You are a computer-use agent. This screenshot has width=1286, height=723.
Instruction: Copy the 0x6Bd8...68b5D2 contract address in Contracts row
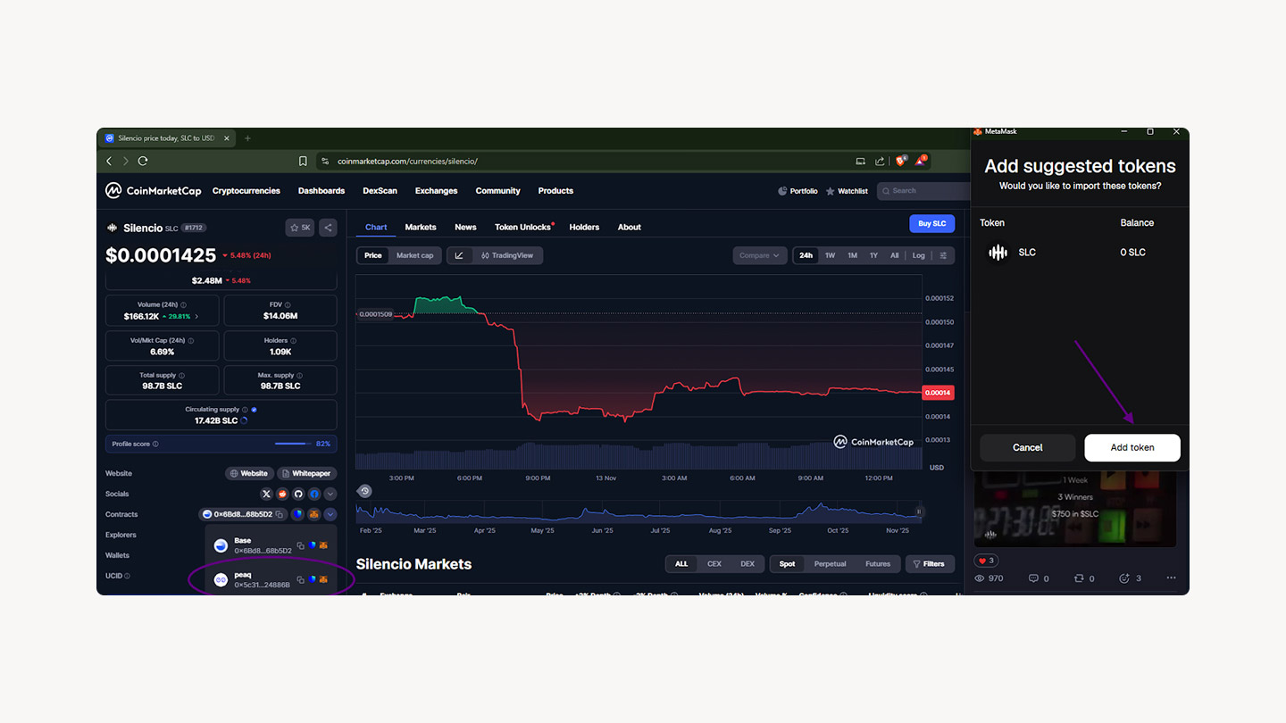pos(280,515)
